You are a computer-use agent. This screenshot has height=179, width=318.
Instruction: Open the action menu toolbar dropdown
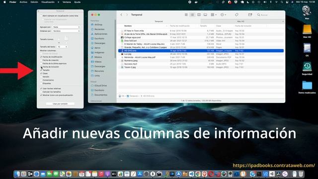pyautogui.click(x=223, y=15)
